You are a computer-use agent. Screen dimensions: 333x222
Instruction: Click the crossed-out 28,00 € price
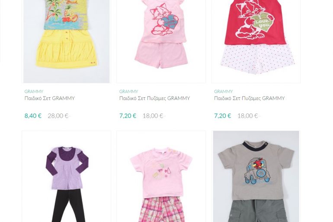pyautogui.click(x=58, y=116)
